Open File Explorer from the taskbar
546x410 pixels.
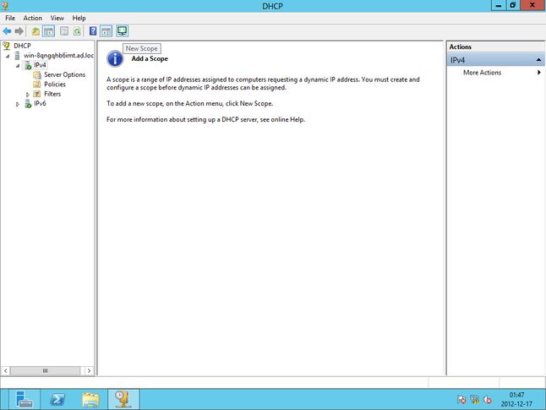pyautogui.click(x=91, y=399)
